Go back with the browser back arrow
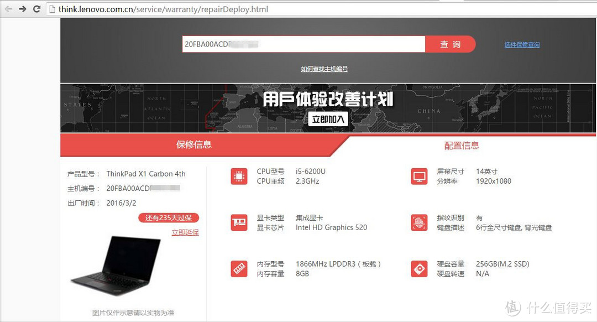This screenshot has height=322, width=597. point(8,9)
